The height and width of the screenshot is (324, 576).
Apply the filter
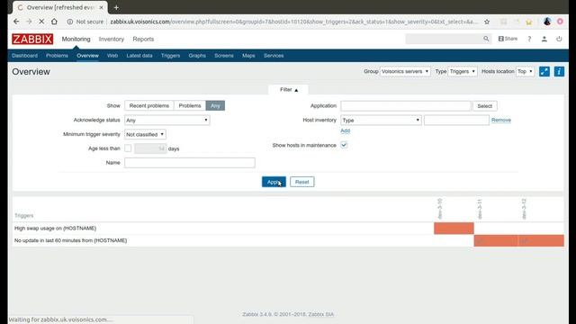(274, 182)
